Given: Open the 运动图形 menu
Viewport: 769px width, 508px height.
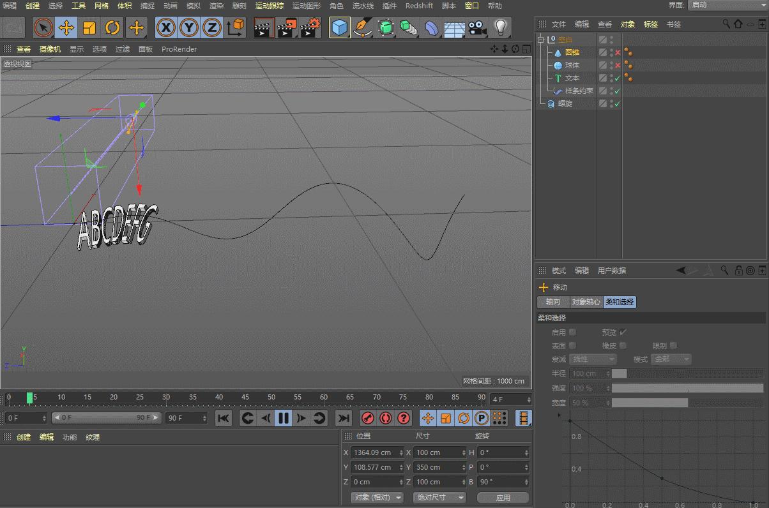Looking at the screenshot, I should (306, 6).
